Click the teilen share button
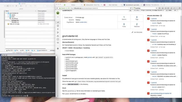This screenshot has width=182, height=102. [x=169, y=10]
